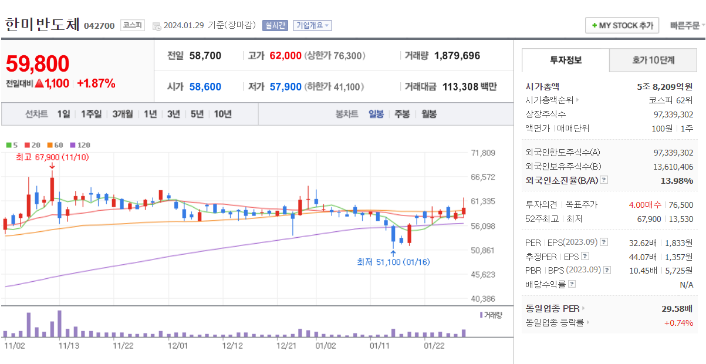Click the 상장주식수 label
706x364 pixels.
click(546, 114)
